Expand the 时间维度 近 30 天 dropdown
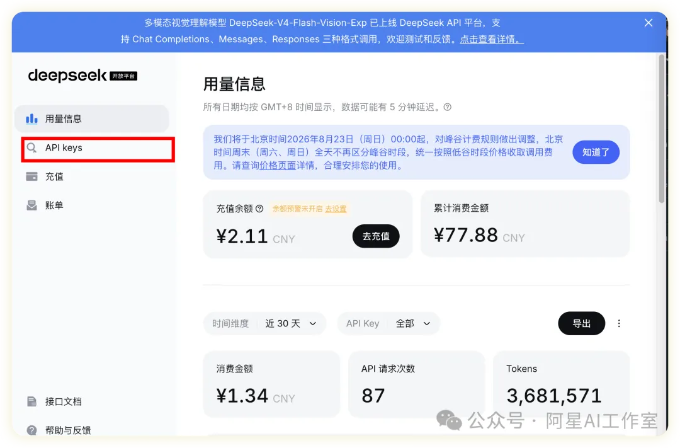The height and width of the screenshot is (448, 680). tap(264, 323)
